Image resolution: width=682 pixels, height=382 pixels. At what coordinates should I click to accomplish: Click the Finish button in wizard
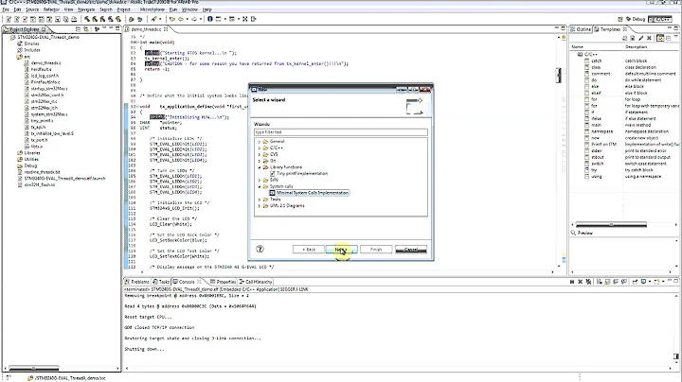tap(376, 250)
